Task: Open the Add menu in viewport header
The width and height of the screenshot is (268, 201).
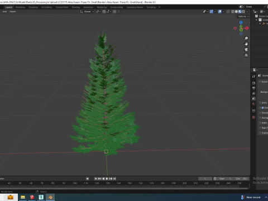Action: coord(5,12)
